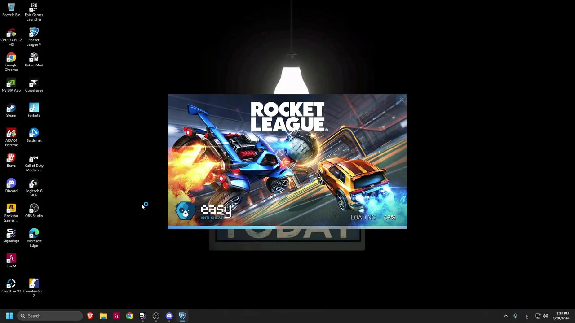This screenshot has height=323, width=575.
Task: Open CPUID CPU-Z MSI desktop shortcut
Action: pos(11,37)
